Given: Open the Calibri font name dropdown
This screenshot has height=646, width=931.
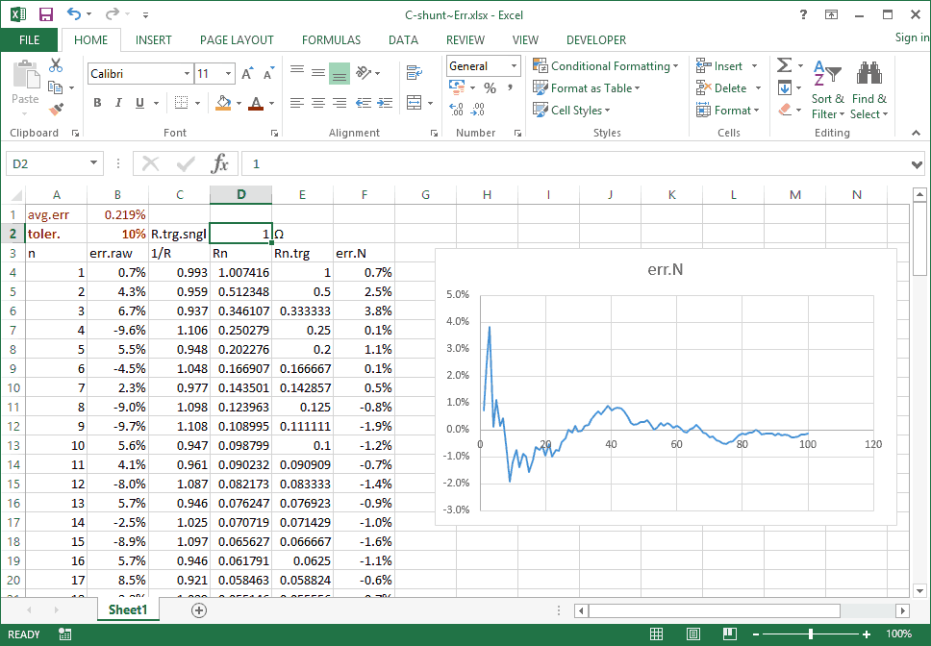Looking at the screenshot, I should pos(187,74).
